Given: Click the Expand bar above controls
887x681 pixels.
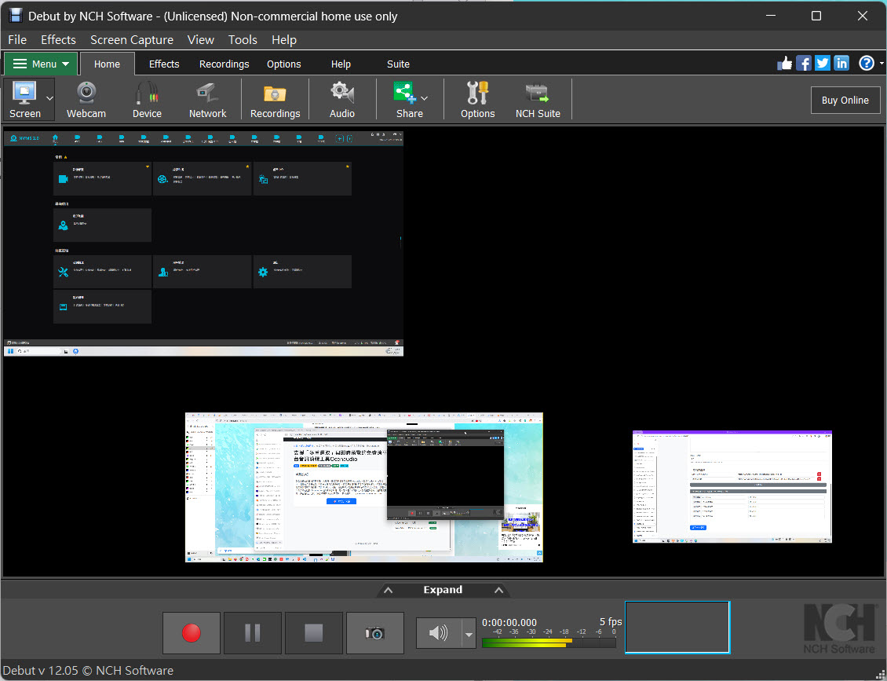Looking at the screenshot, I should 443,590.
